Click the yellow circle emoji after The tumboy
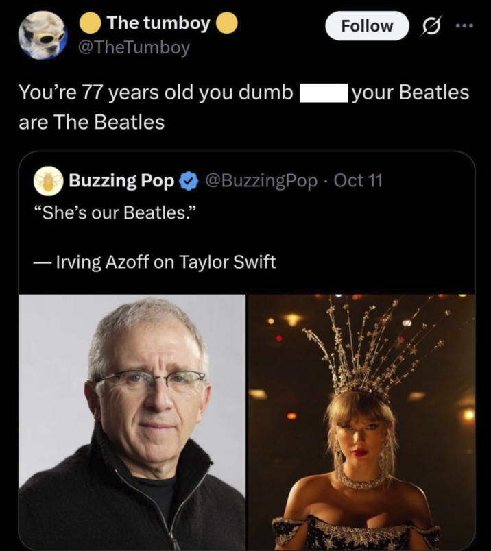Image resolution: width=491 pixels, height=551 pixels. pyautogui.click(x=225, y=23)
